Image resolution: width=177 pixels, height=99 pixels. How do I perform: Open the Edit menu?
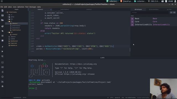(x=6, y=7)
